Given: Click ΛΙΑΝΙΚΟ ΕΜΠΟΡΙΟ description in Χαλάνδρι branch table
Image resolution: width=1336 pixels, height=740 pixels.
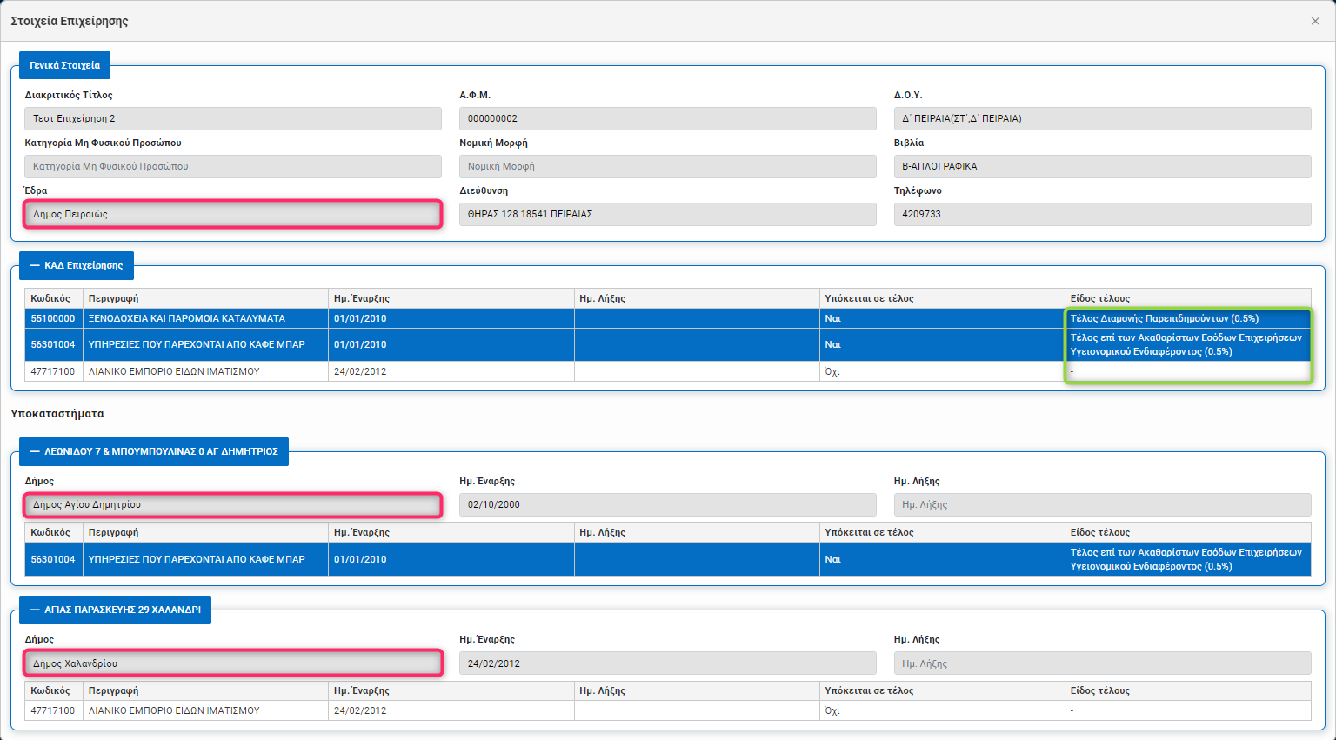Looking at the screenshot, I should coord(205,710).
